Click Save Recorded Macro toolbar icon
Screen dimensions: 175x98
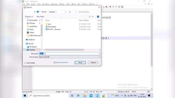pyautogui.click(x=122, y=7)
